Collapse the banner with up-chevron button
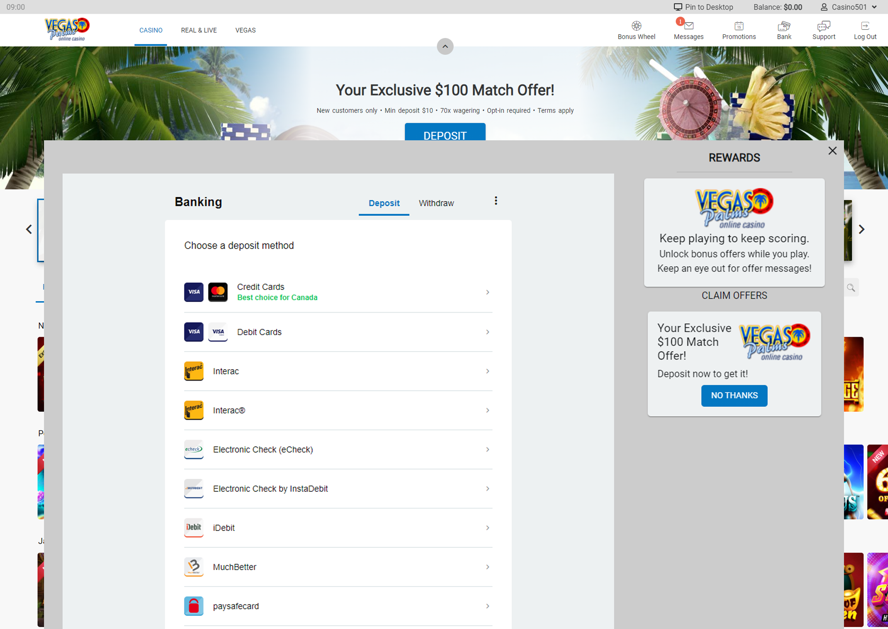Image resolution: width=888 pixels, height=629 pixels. coord(445,46)
